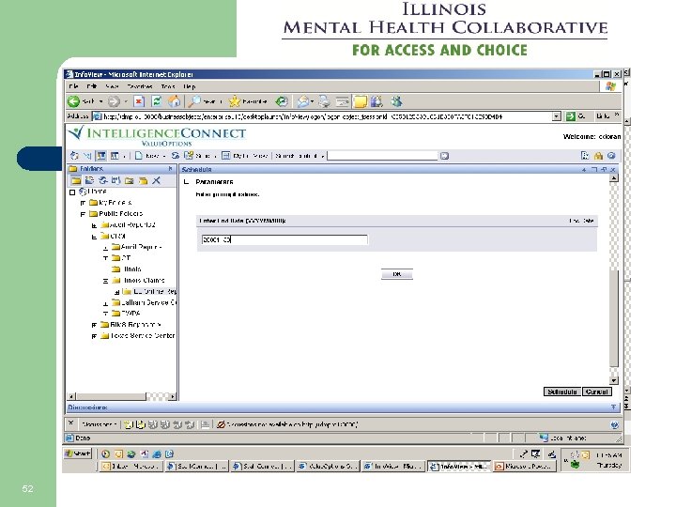Viewport: 676px width, 507px height.
Task: Click the Schedule button
Action: point(561,392)
